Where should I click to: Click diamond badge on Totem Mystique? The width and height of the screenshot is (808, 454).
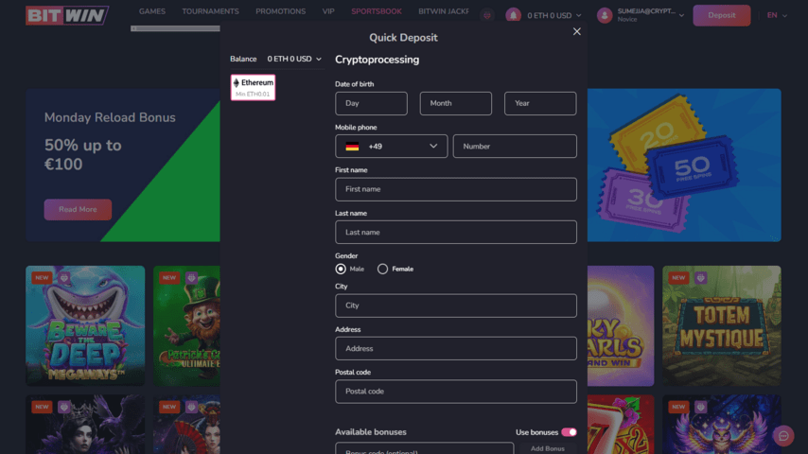point(700,278)
